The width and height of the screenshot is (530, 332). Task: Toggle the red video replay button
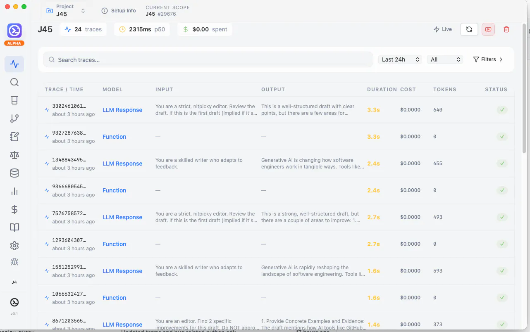coord(488,29)
